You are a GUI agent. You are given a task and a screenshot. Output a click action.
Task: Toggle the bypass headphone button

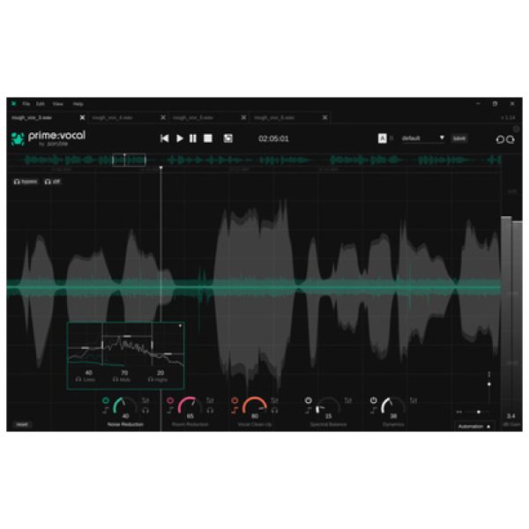pos(25,181)
